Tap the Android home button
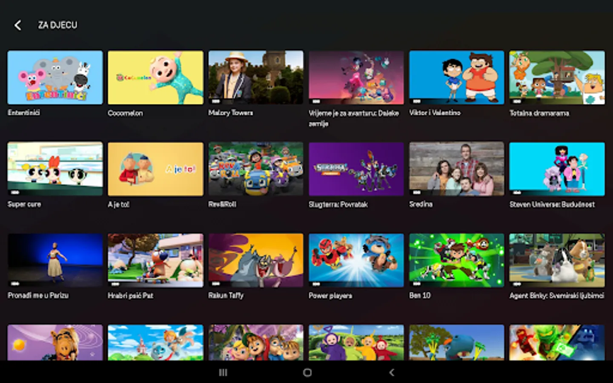This screenshot has width=613, height=383. coord(307,372)
